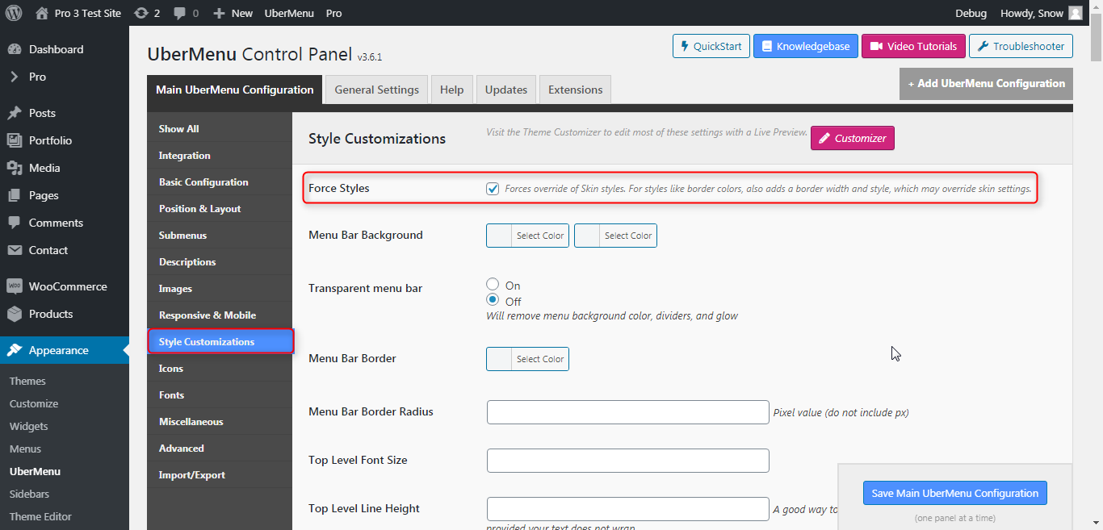This screenshot has height=530, width=1103.
Task: Select Transparent menu bar On
Action: tap(493, 285)
